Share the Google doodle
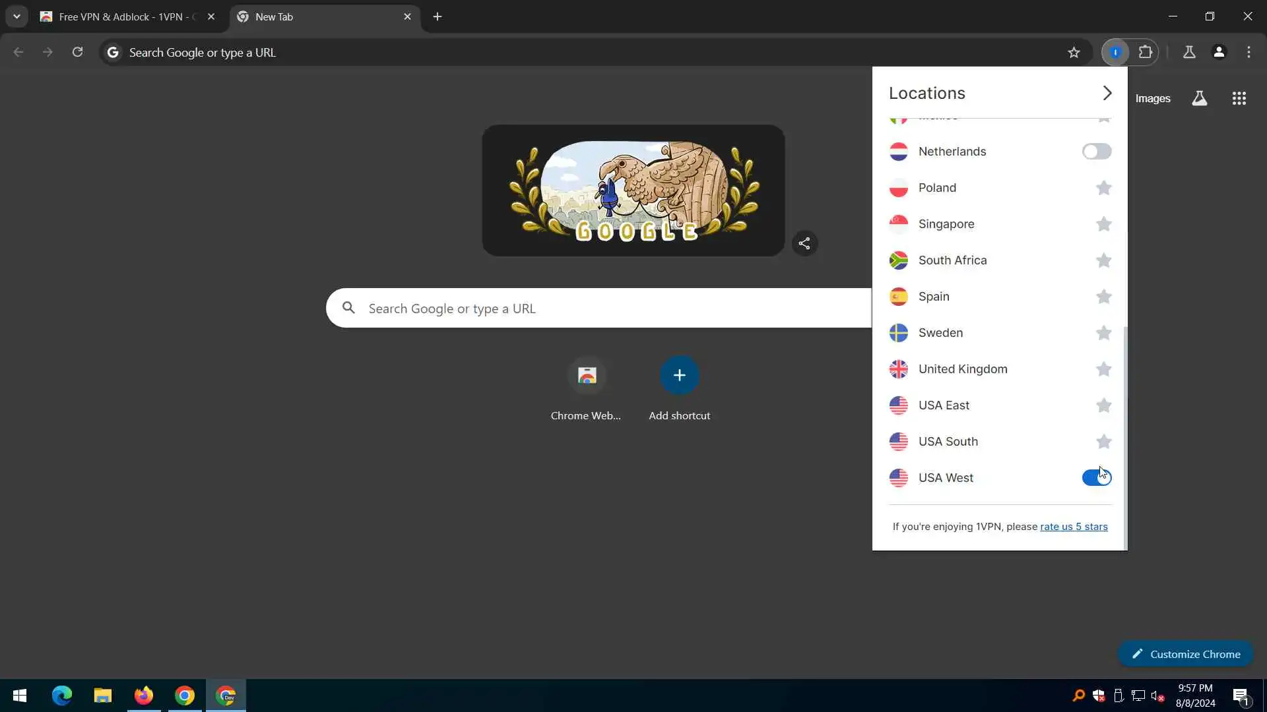Viewport: 1267px width, 712px height. click(804, 243)
